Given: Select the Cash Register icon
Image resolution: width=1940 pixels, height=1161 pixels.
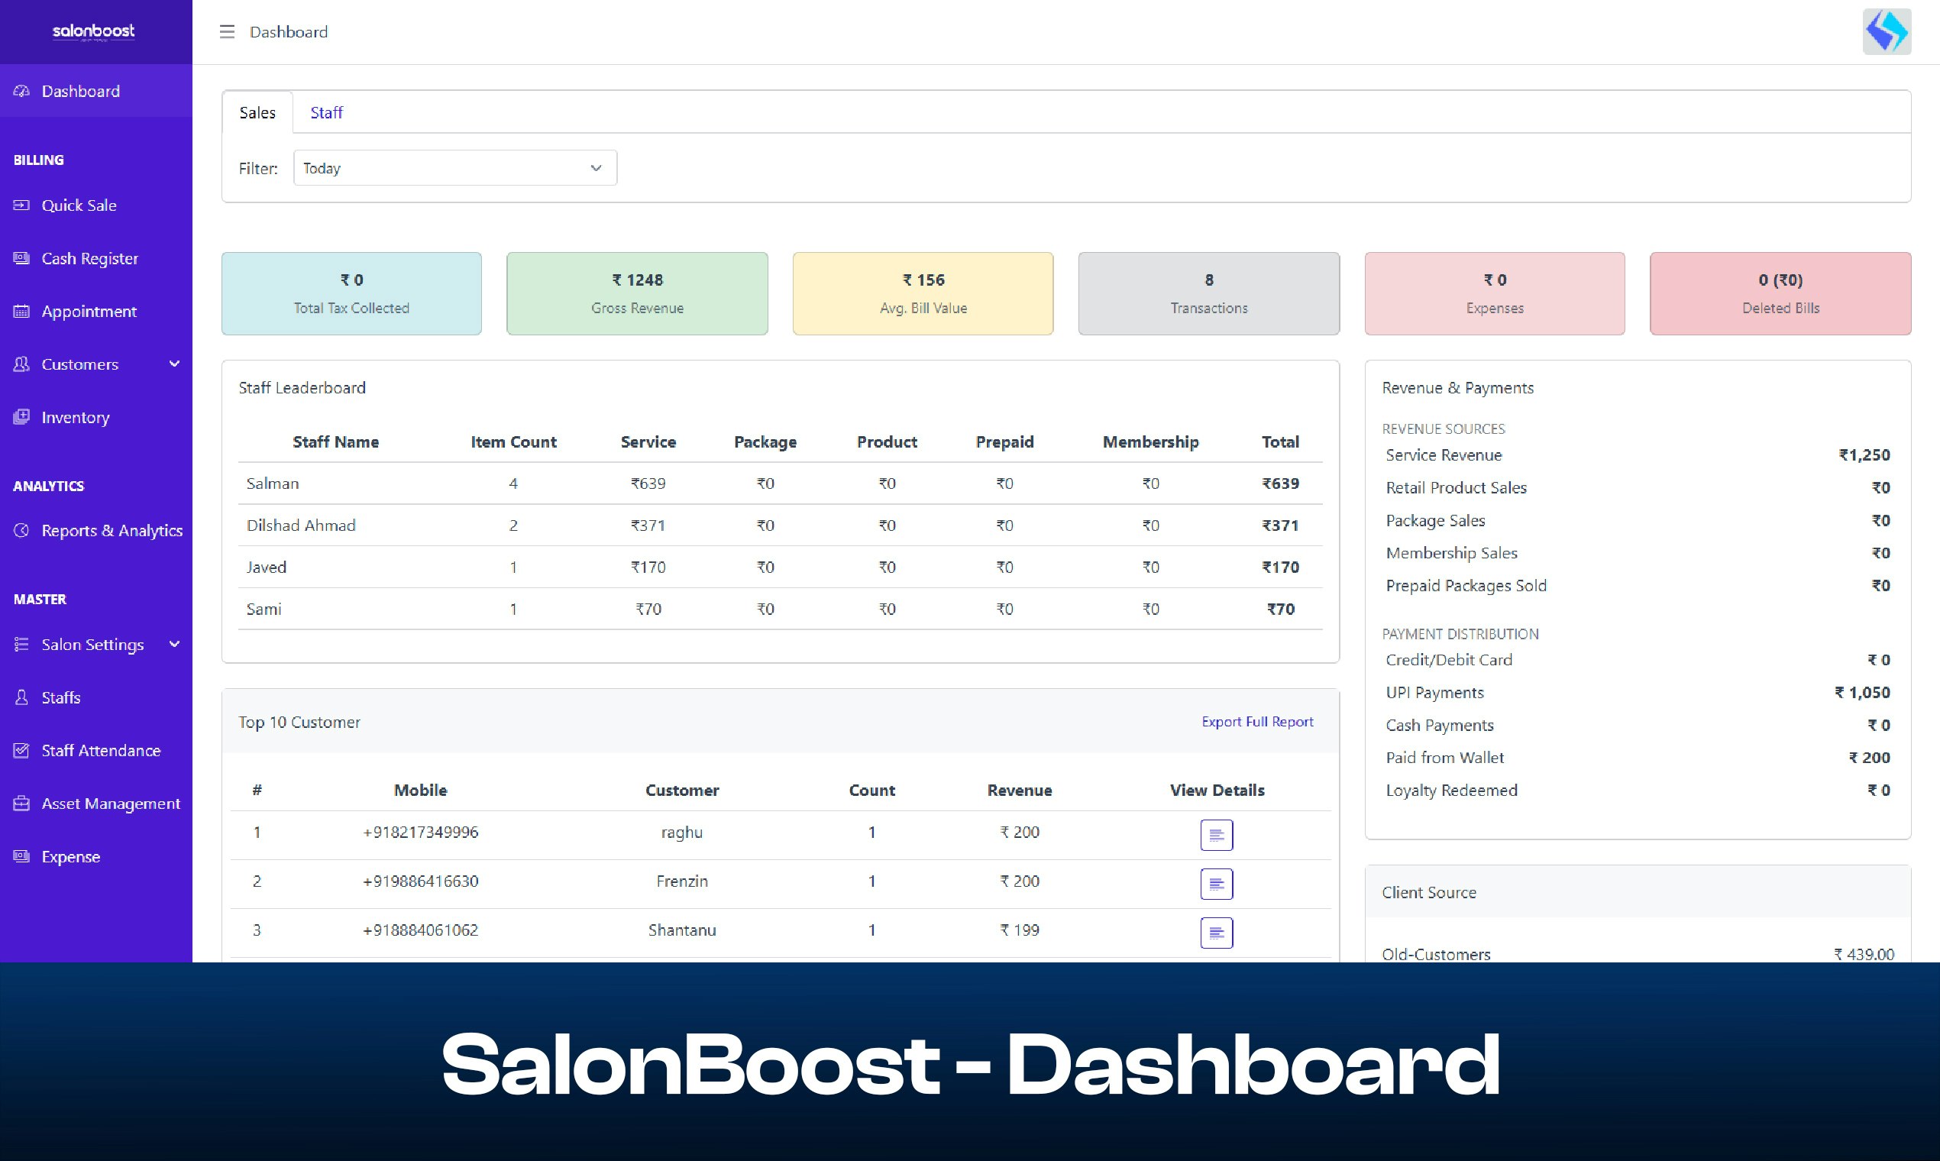Looking at the screenshot, I should pos(21,257).
